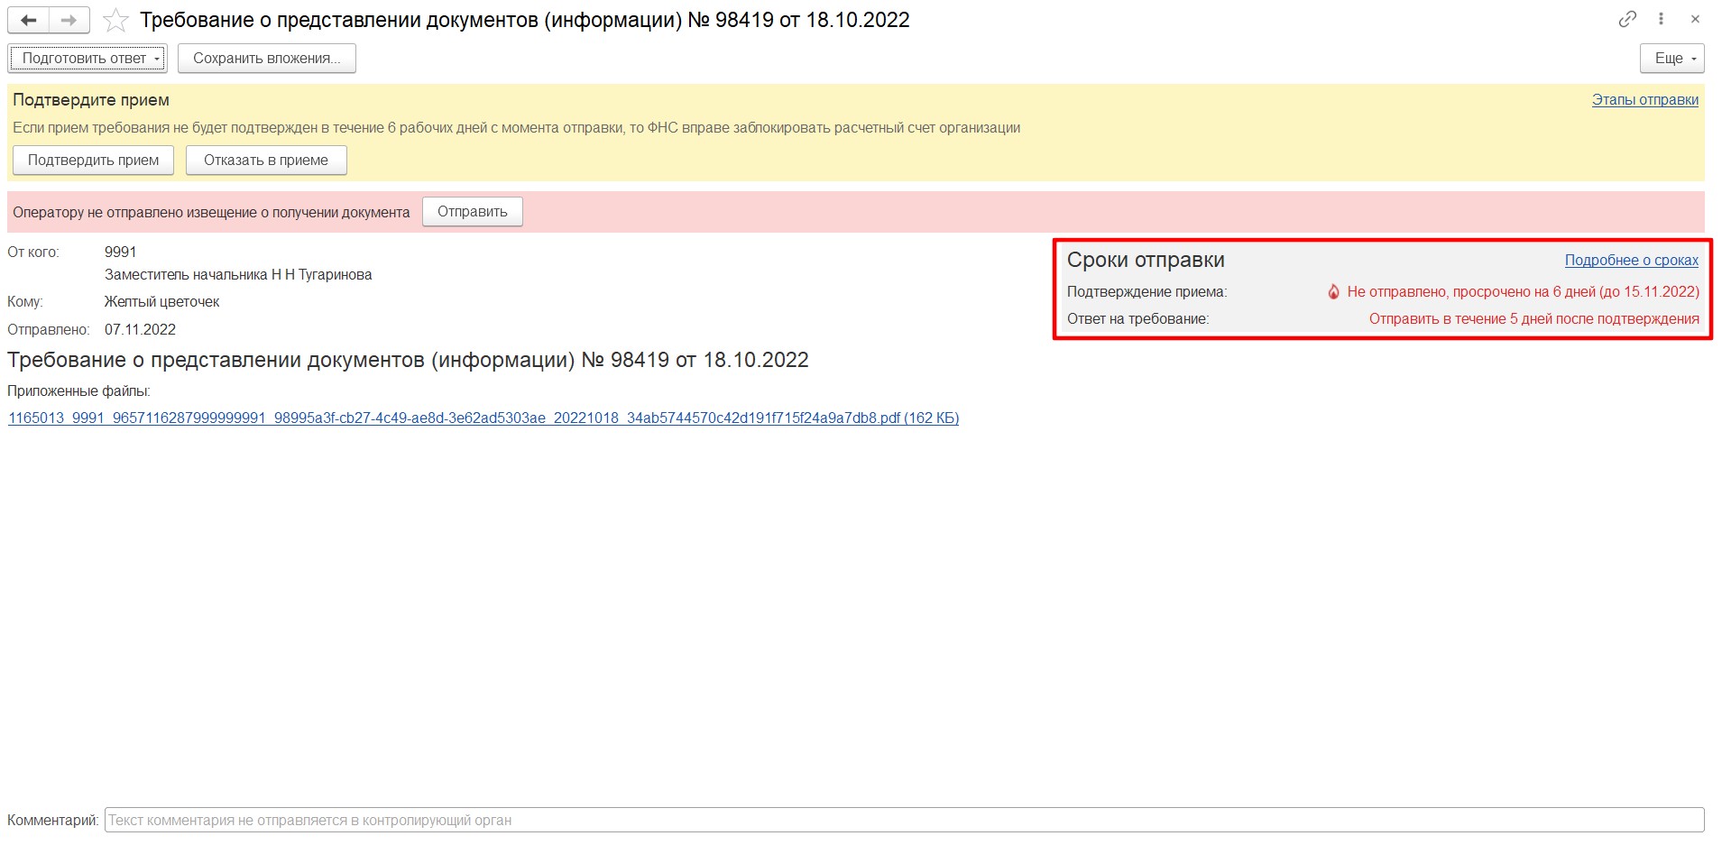Copy link via the chain icon

[1627, 19]
